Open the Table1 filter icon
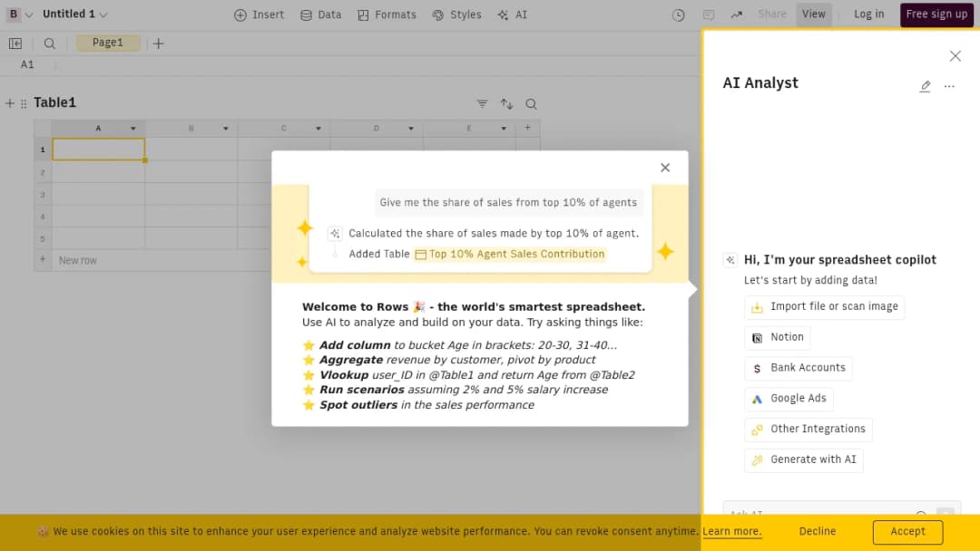The height and width of the screenshot is (551, 980). tap(482, 103)
